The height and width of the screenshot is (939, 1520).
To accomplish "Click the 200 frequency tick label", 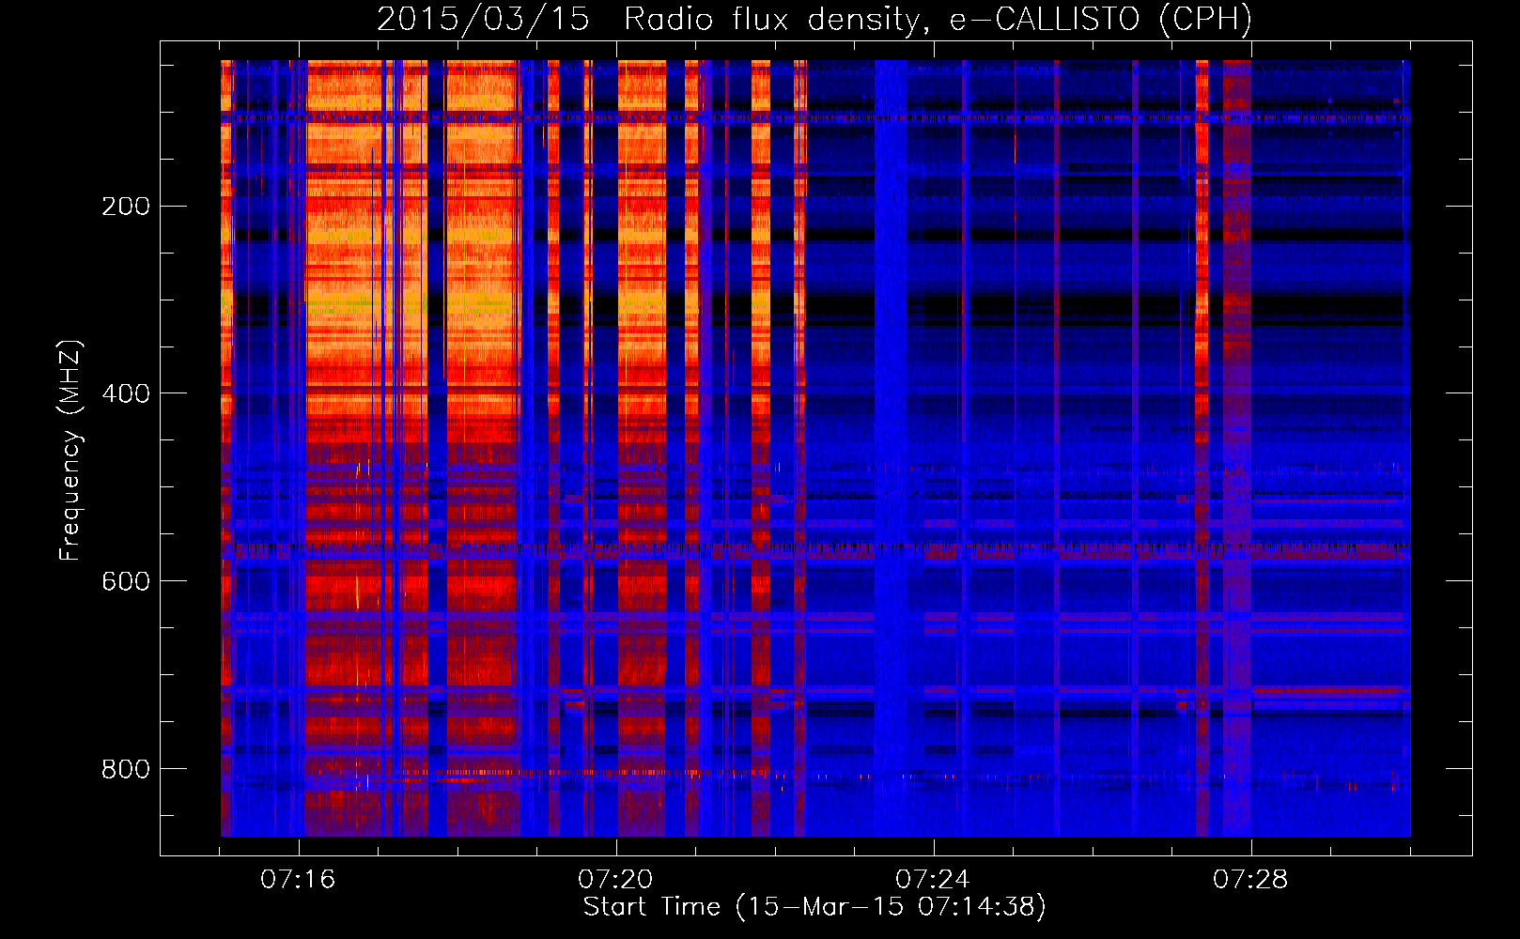I will click(x=126, y=207).
